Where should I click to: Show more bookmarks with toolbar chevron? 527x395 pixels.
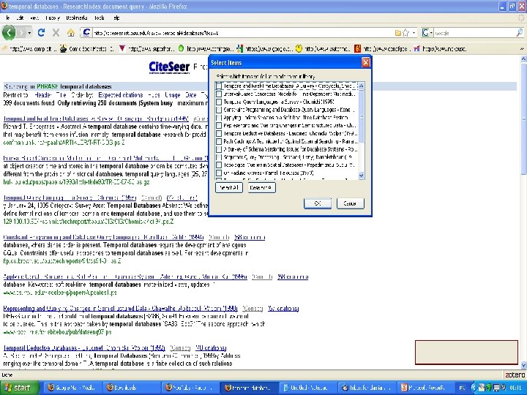point(522,49)
